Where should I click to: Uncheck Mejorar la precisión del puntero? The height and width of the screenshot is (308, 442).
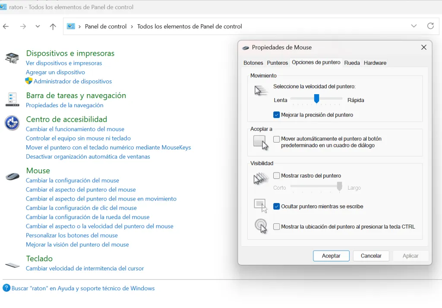click(x=277, y=115)
